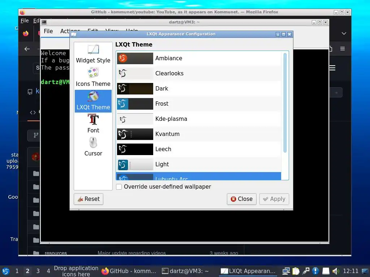Viewport: 370px width, 277px height.
Task: Click the removable devices tray icon
Action: click(306, 271)
